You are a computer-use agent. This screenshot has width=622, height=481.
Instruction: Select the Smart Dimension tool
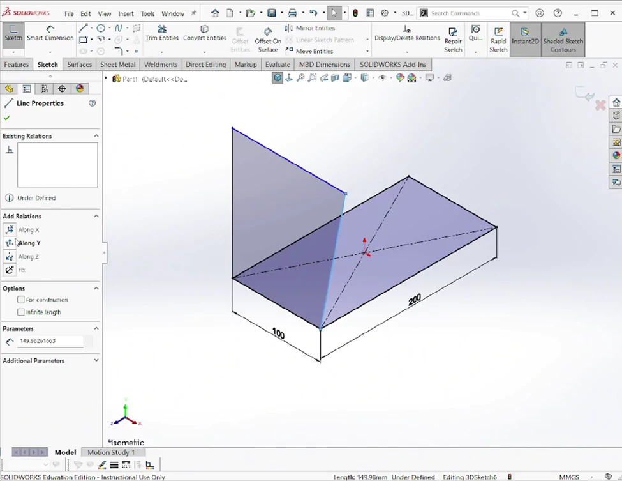(x=50, y=33)
